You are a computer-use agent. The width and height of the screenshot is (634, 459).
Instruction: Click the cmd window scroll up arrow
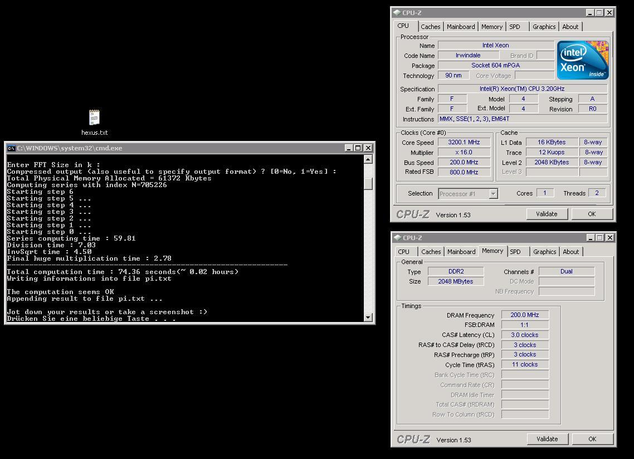(x=368, y=159)
